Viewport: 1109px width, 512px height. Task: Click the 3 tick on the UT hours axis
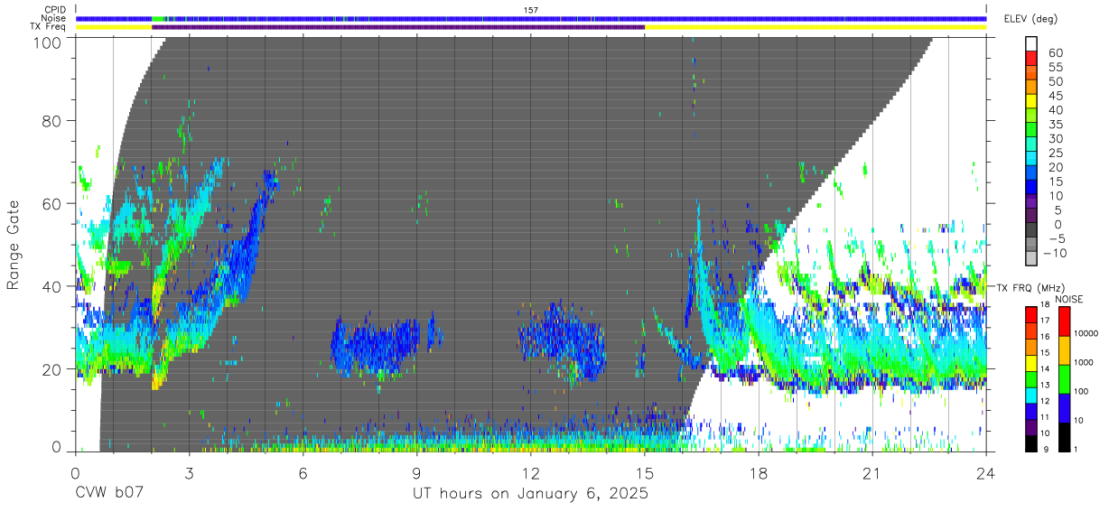(189, 472)
